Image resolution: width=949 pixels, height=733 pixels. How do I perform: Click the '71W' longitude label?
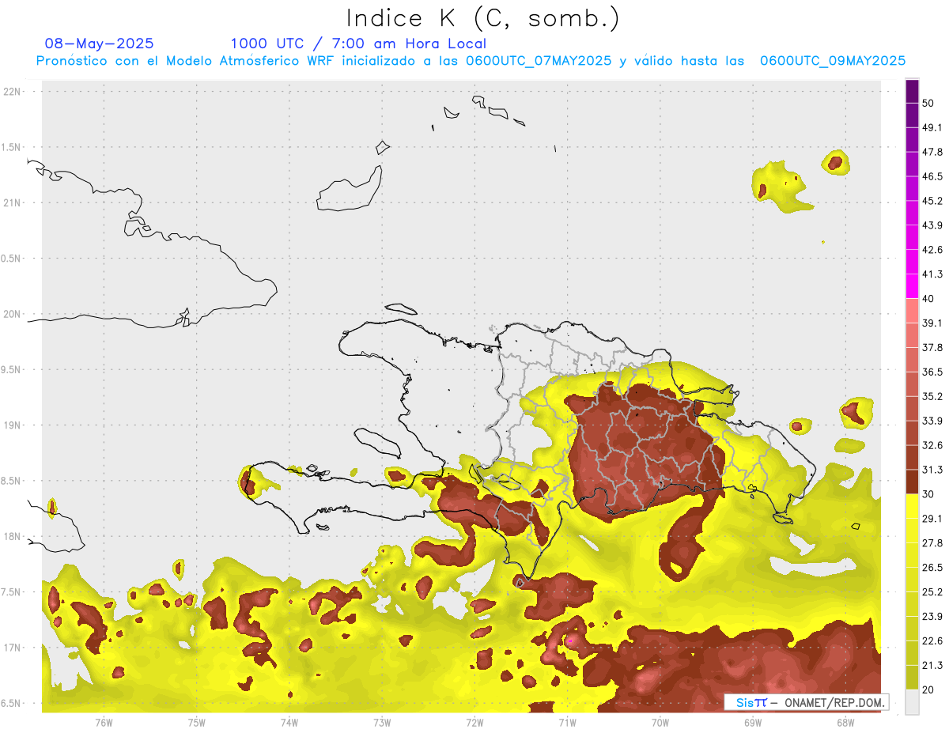(x=567, y=723)
